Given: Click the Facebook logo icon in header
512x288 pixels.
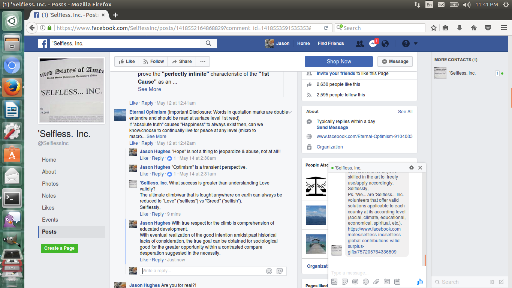Looking at the screenshot, I should 43,43.
